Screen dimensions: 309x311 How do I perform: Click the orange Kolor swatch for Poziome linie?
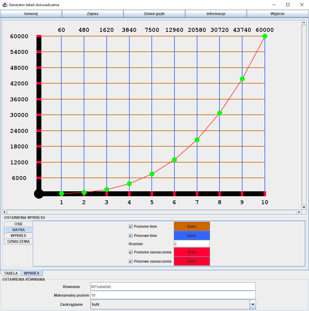192,226
